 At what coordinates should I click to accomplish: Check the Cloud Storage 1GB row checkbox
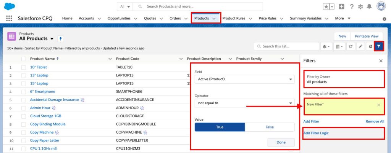coord(24,116)
